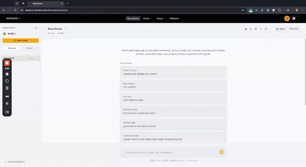Bookmark page with star icon

pyautogui.click(x=243, y=10)
